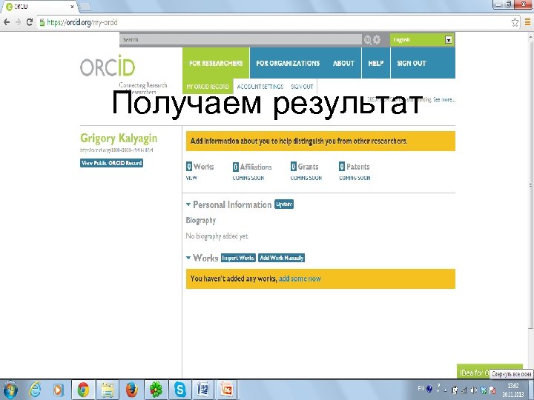The width and height of the screenshot is (534, 400).
Task: Click the Works count label
Action: [x=200, y=167]
